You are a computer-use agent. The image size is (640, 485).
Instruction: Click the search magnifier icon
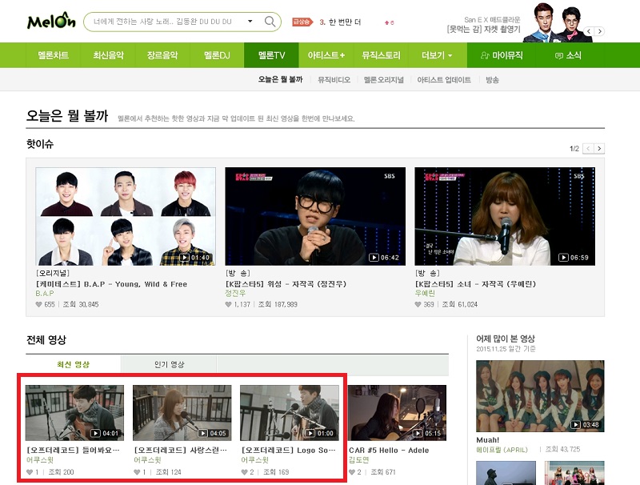coord(270,22)
